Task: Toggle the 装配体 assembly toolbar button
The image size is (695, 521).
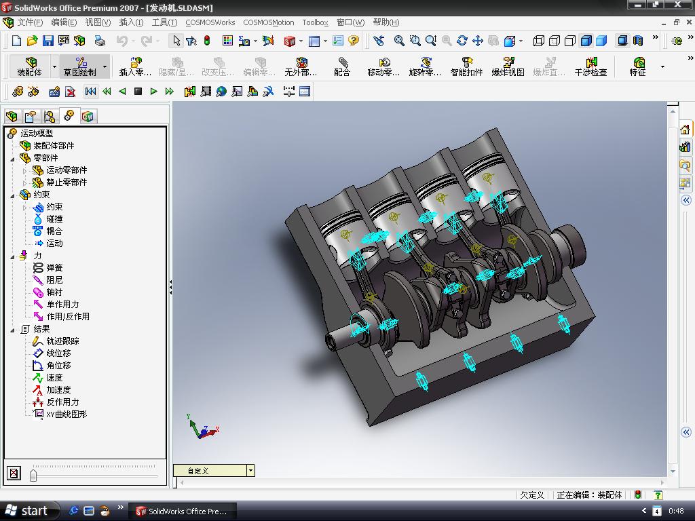Action: click(30, 66)
